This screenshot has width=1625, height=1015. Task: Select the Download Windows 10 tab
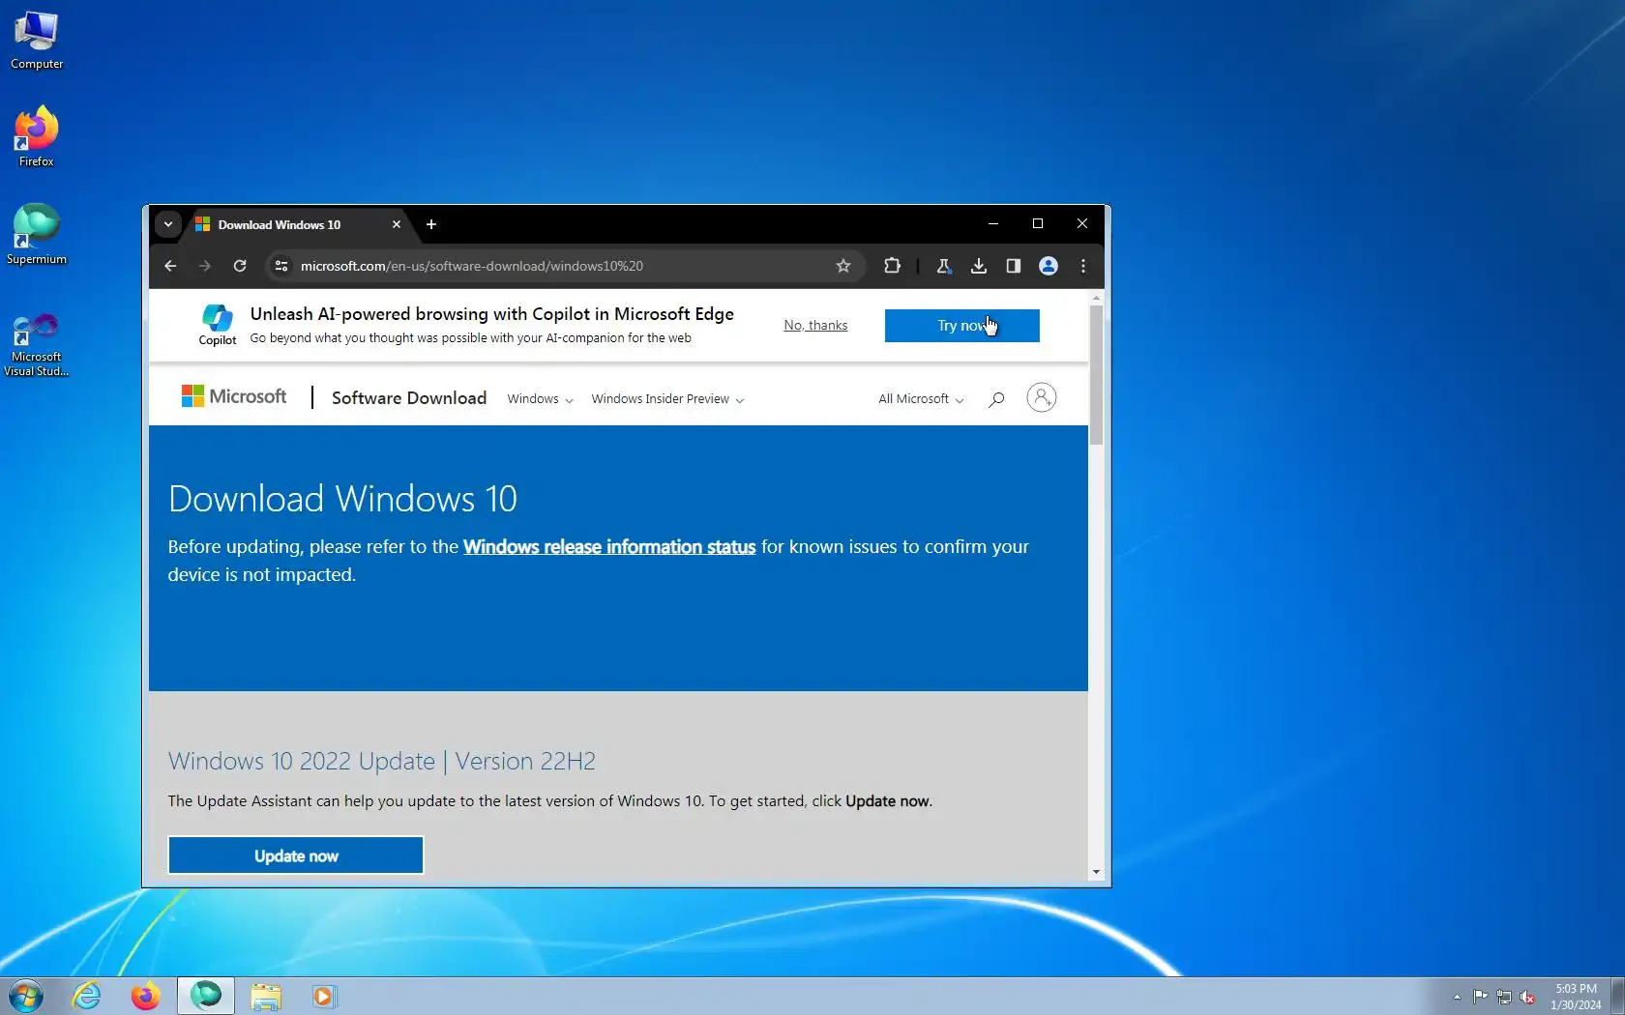(299, 224)
